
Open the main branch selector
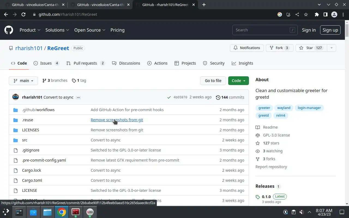(23, 81)
